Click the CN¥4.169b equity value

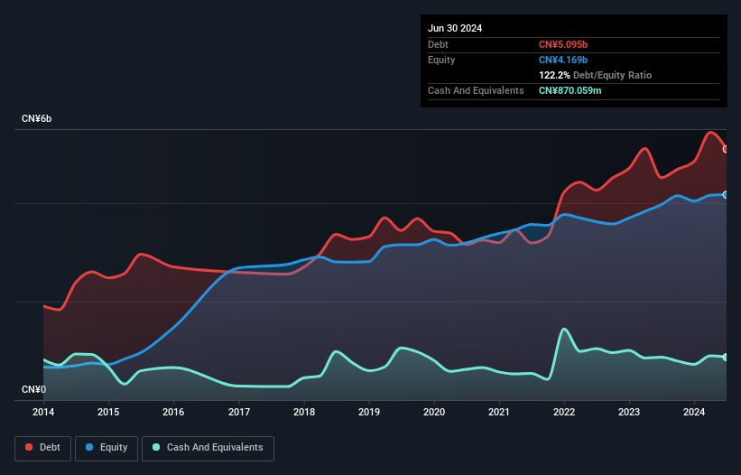(x=563, y=60)
